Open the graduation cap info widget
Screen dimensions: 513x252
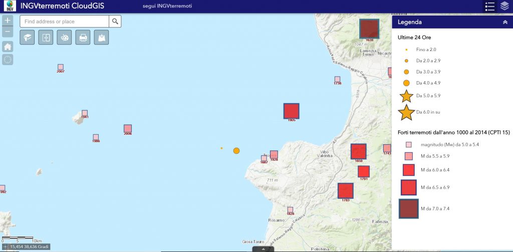(27, 38)
